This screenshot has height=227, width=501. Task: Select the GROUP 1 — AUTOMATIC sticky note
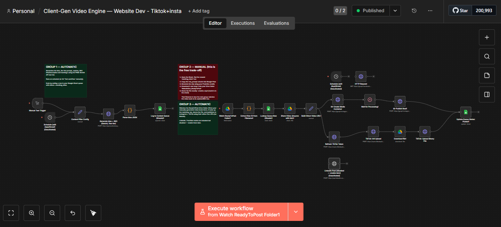65,80
